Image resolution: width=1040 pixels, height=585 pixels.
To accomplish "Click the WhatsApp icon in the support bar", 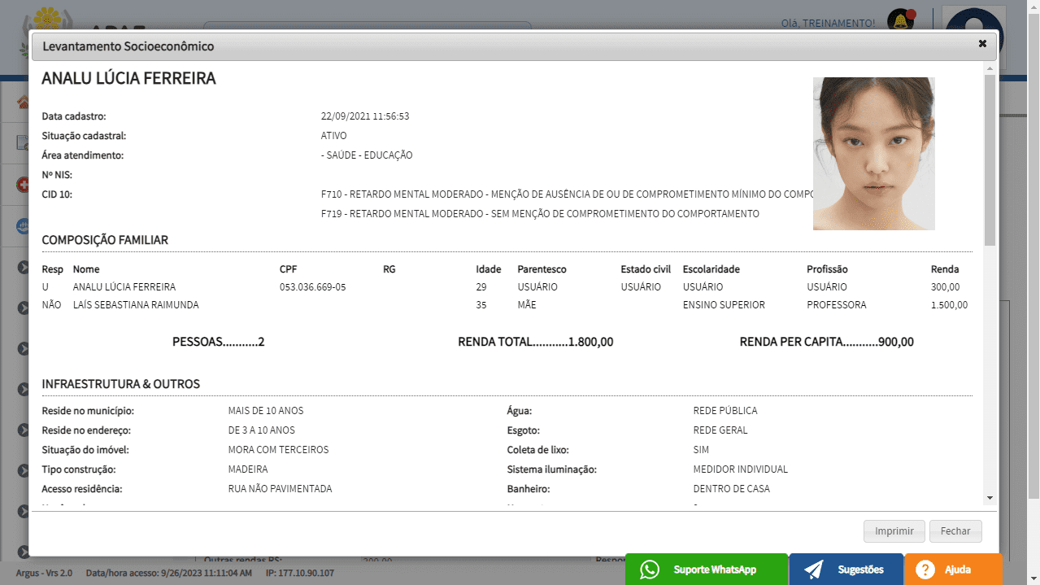I will [650, 570].
